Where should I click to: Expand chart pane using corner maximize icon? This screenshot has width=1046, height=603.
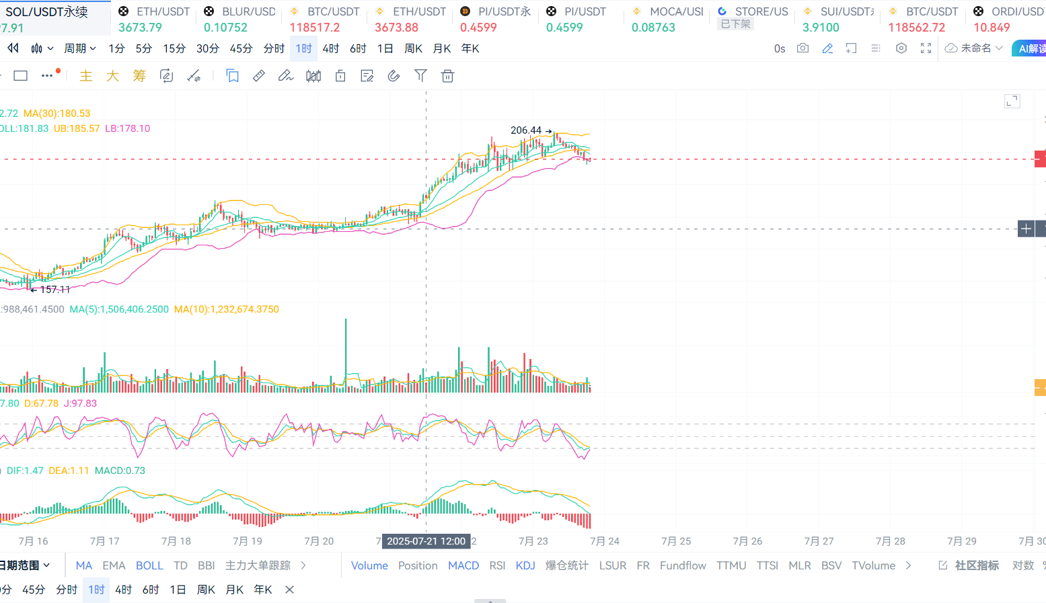pyautogui.click(x=1012, y=101)
